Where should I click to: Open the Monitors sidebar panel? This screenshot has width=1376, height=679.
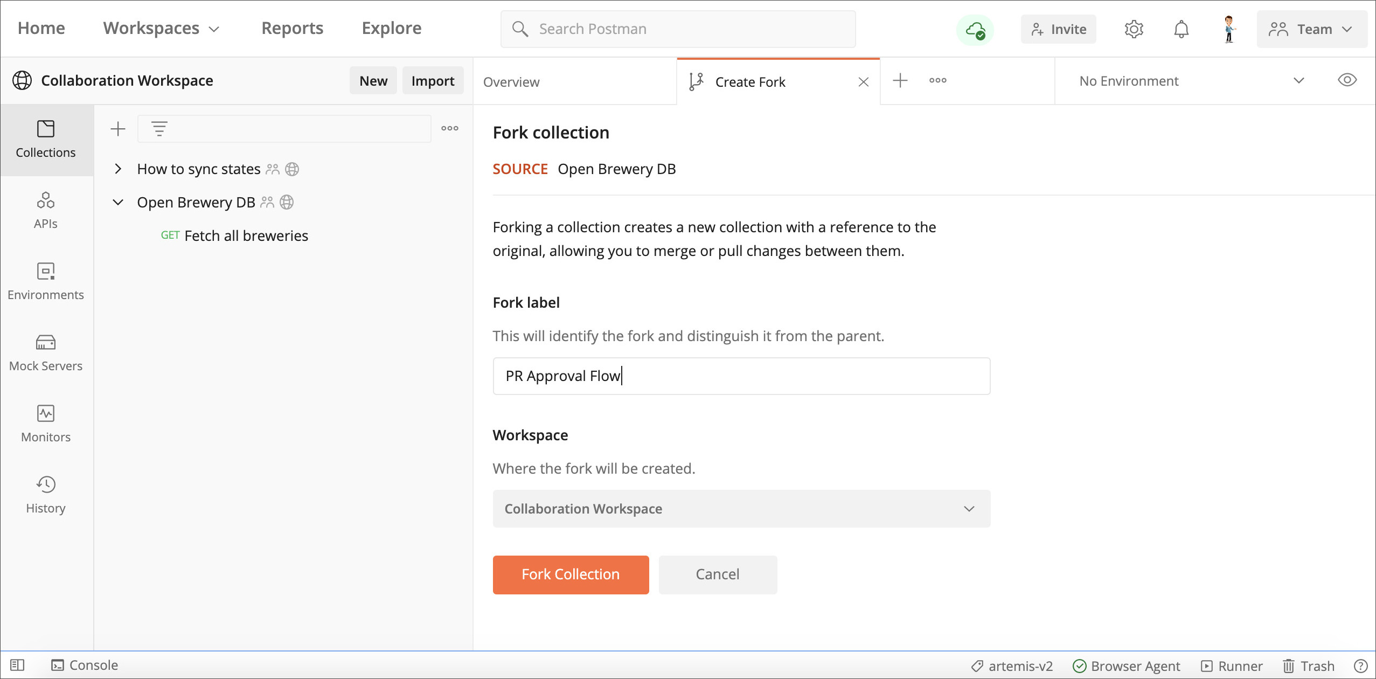coord(46,424)
